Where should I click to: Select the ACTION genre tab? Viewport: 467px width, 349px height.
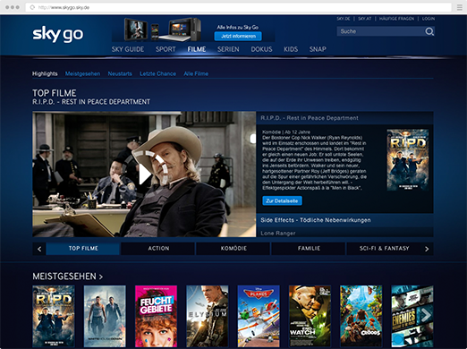click(x=158, y=249)
